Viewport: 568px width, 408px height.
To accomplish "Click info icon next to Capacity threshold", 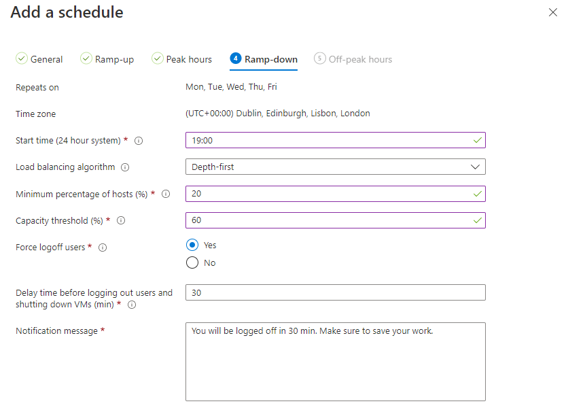I will [x=121, y=220].
